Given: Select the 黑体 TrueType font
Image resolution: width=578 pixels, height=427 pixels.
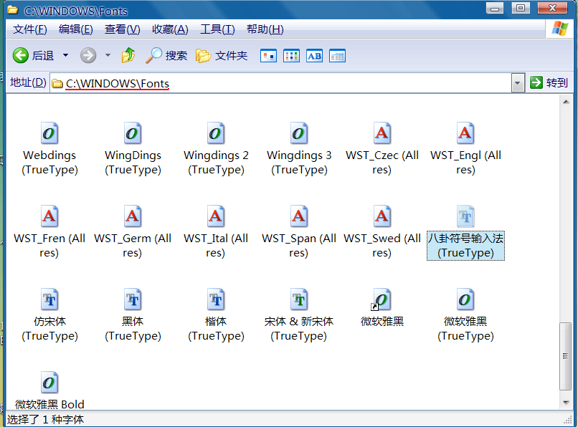Looking at the screenshot, I should [x=133, y=300].
